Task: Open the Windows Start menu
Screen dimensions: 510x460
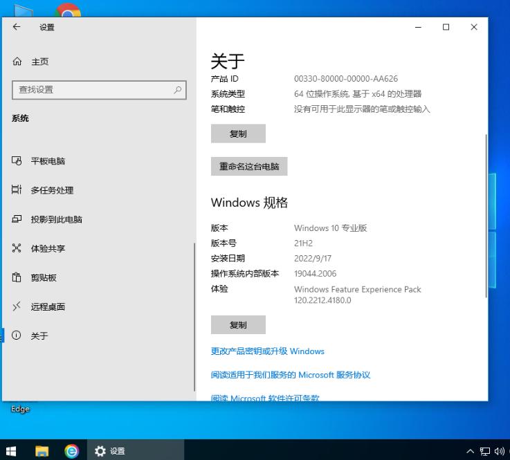Action: click(12, 450)
